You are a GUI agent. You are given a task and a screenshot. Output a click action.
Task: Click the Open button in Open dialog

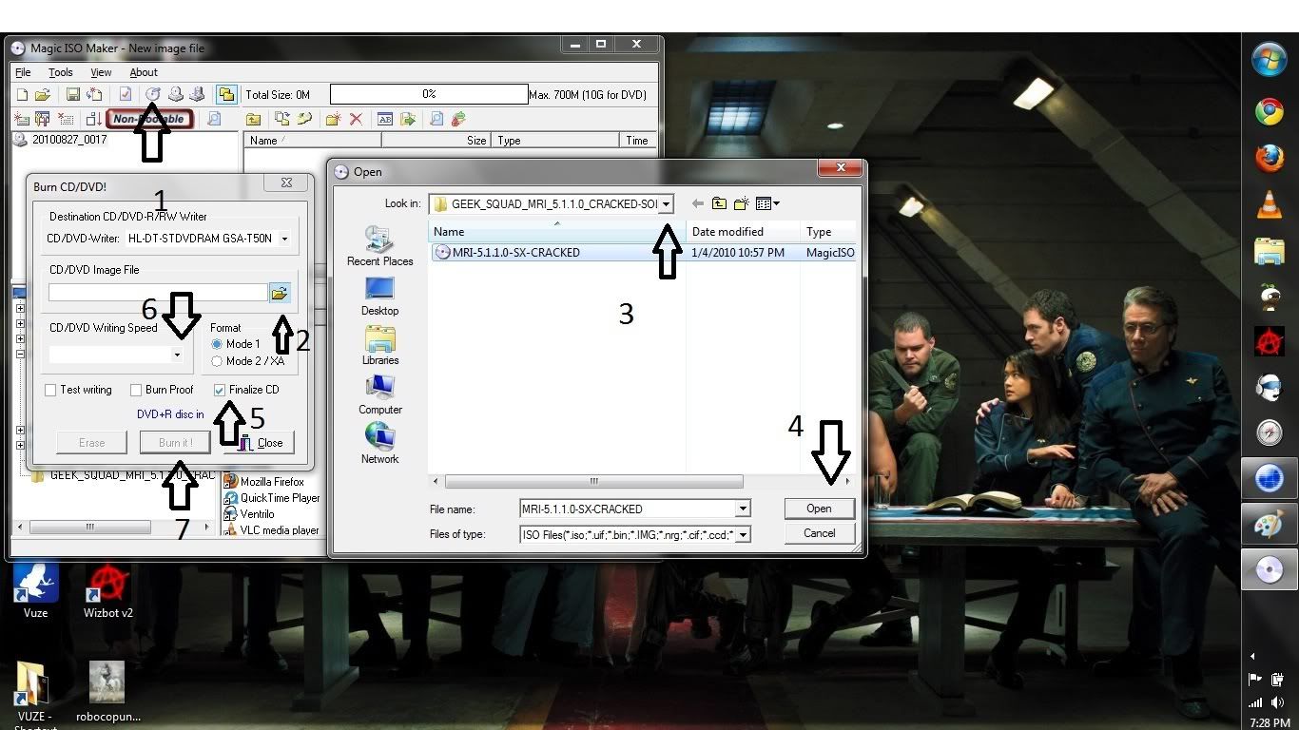819,509
